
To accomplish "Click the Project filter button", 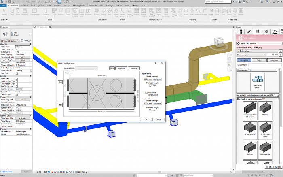I will 259,60.
